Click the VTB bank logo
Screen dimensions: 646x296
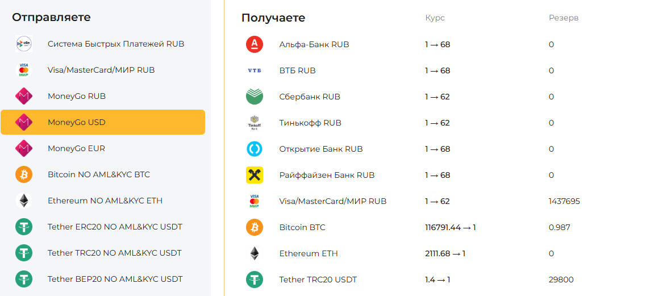(254, 70)
